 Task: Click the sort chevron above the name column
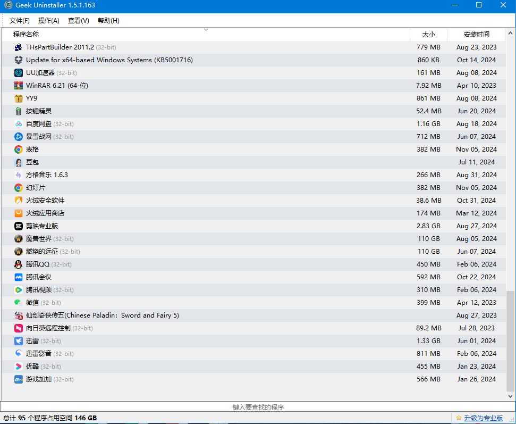tap(206, 30)
